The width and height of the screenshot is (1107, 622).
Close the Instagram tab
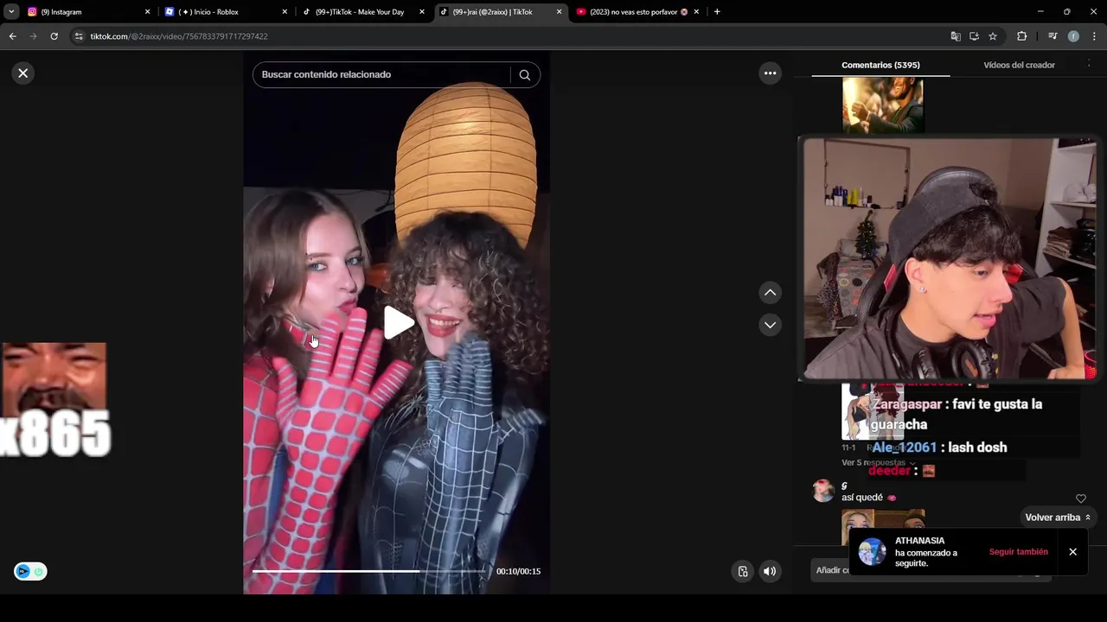pos(147,12)
